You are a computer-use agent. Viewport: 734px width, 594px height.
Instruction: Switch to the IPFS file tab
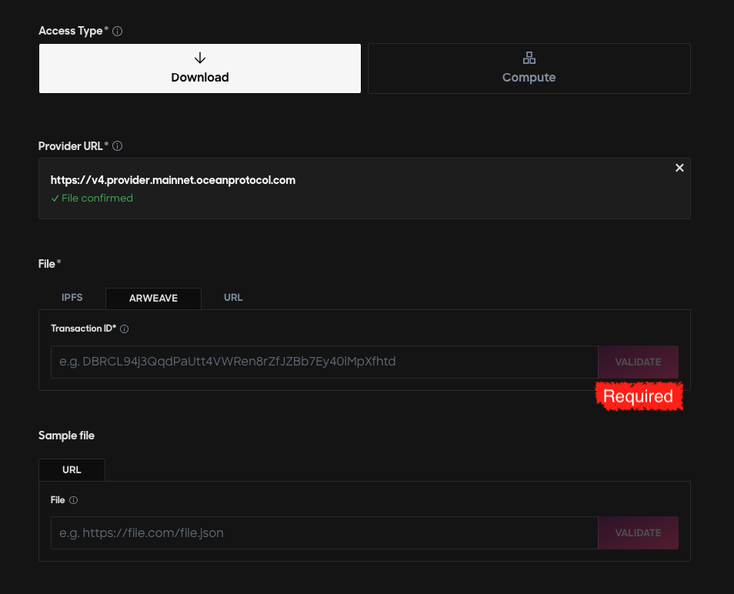72,298
